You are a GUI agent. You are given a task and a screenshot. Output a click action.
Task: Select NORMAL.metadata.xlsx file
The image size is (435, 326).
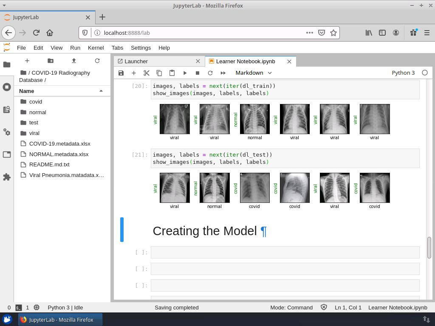[x=62, y=154]
